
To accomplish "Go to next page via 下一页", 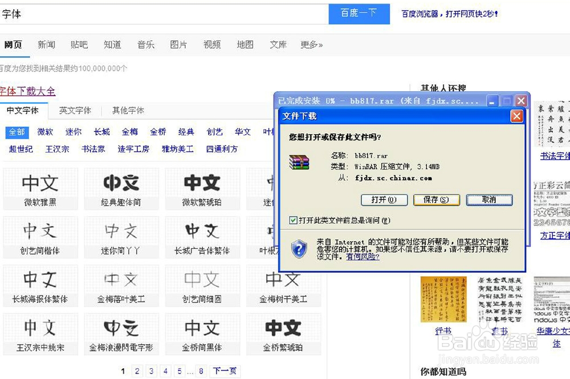I will coord(224,370).
